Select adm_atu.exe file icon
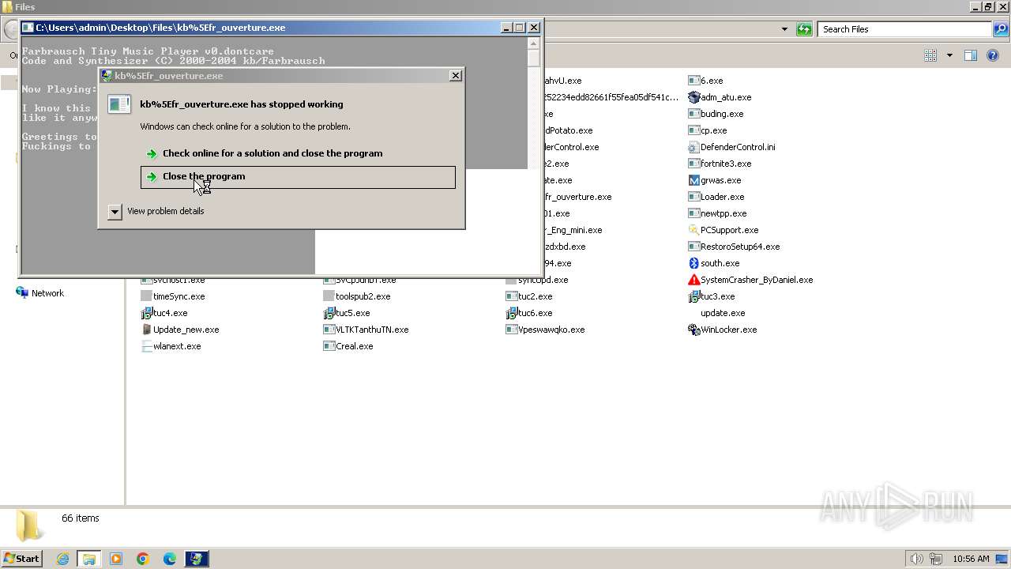1011x569 pixels. point(694,97)
